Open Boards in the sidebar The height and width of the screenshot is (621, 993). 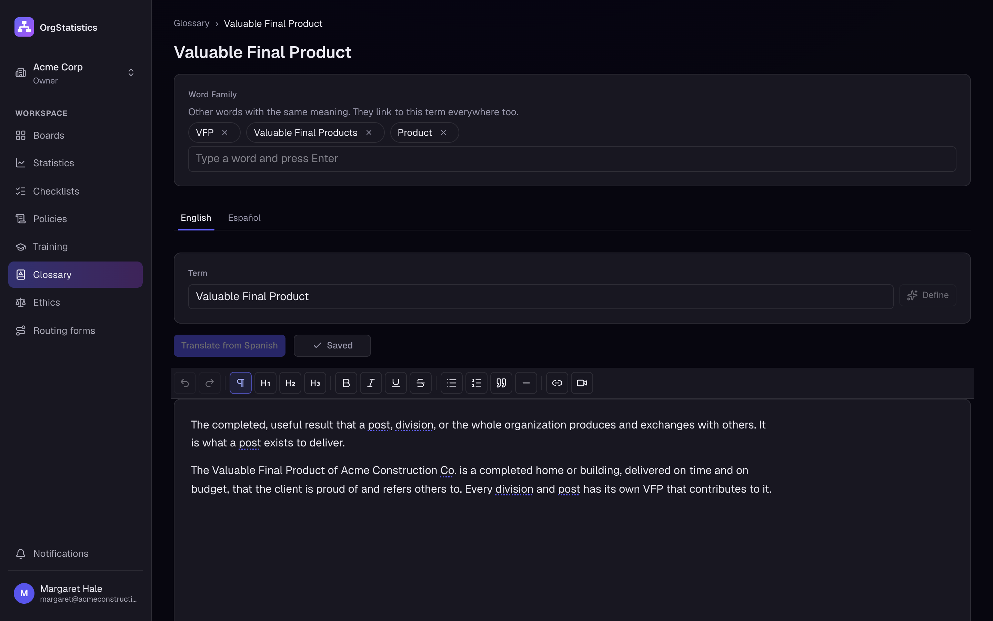pyautogui.click(x=76, y=135)
